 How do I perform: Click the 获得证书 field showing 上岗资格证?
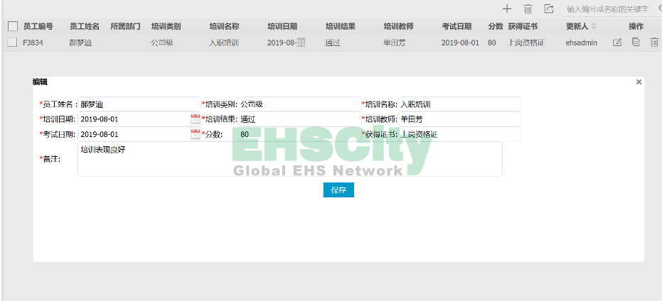pos(459,134)
